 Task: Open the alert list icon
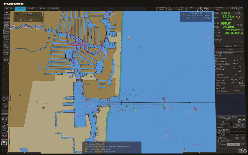coord(240,151)
